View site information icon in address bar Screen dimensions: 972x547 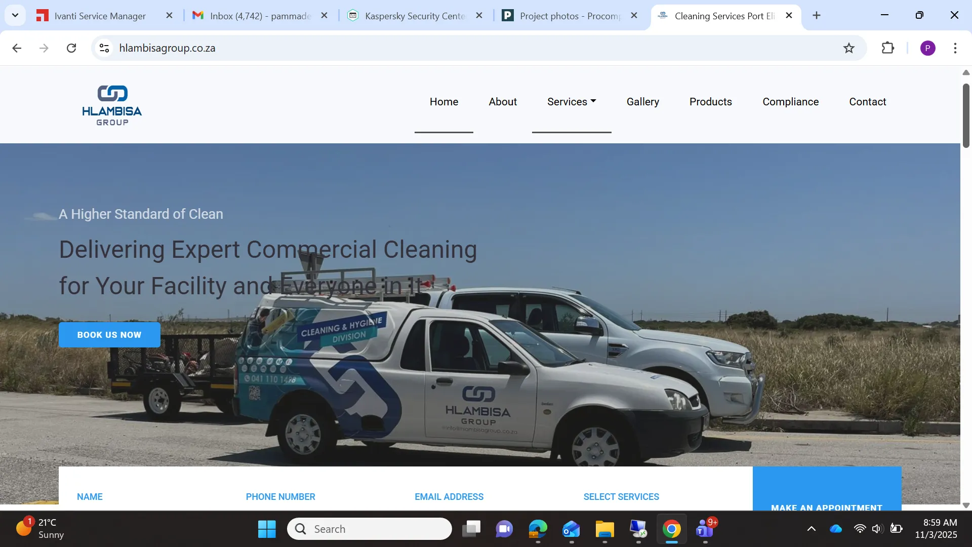point(104,48)
